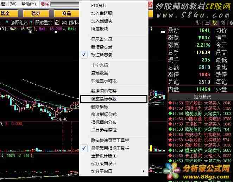Choose 加入自选股 in the context menu
The image size is (233, 182).
114,13
